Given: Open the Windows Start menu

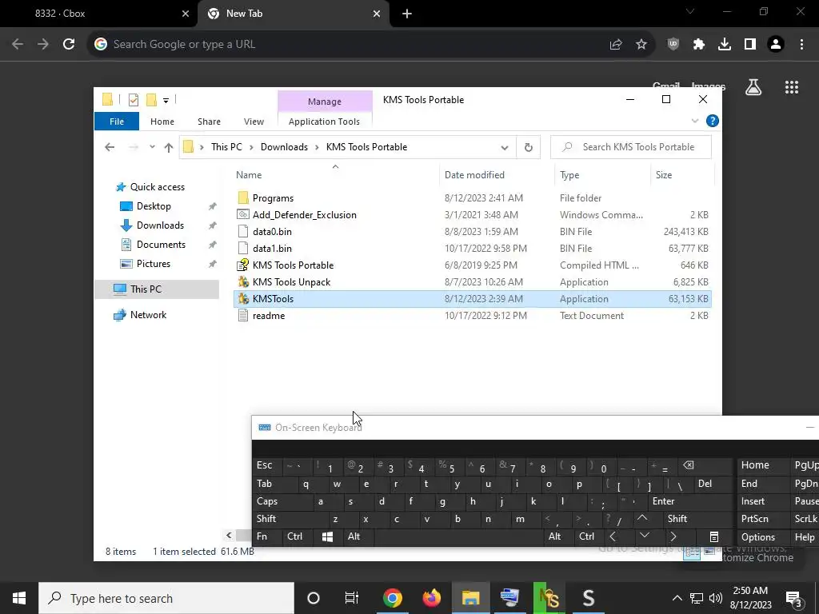Looking at the screenshot, I should tap(19, 598).
